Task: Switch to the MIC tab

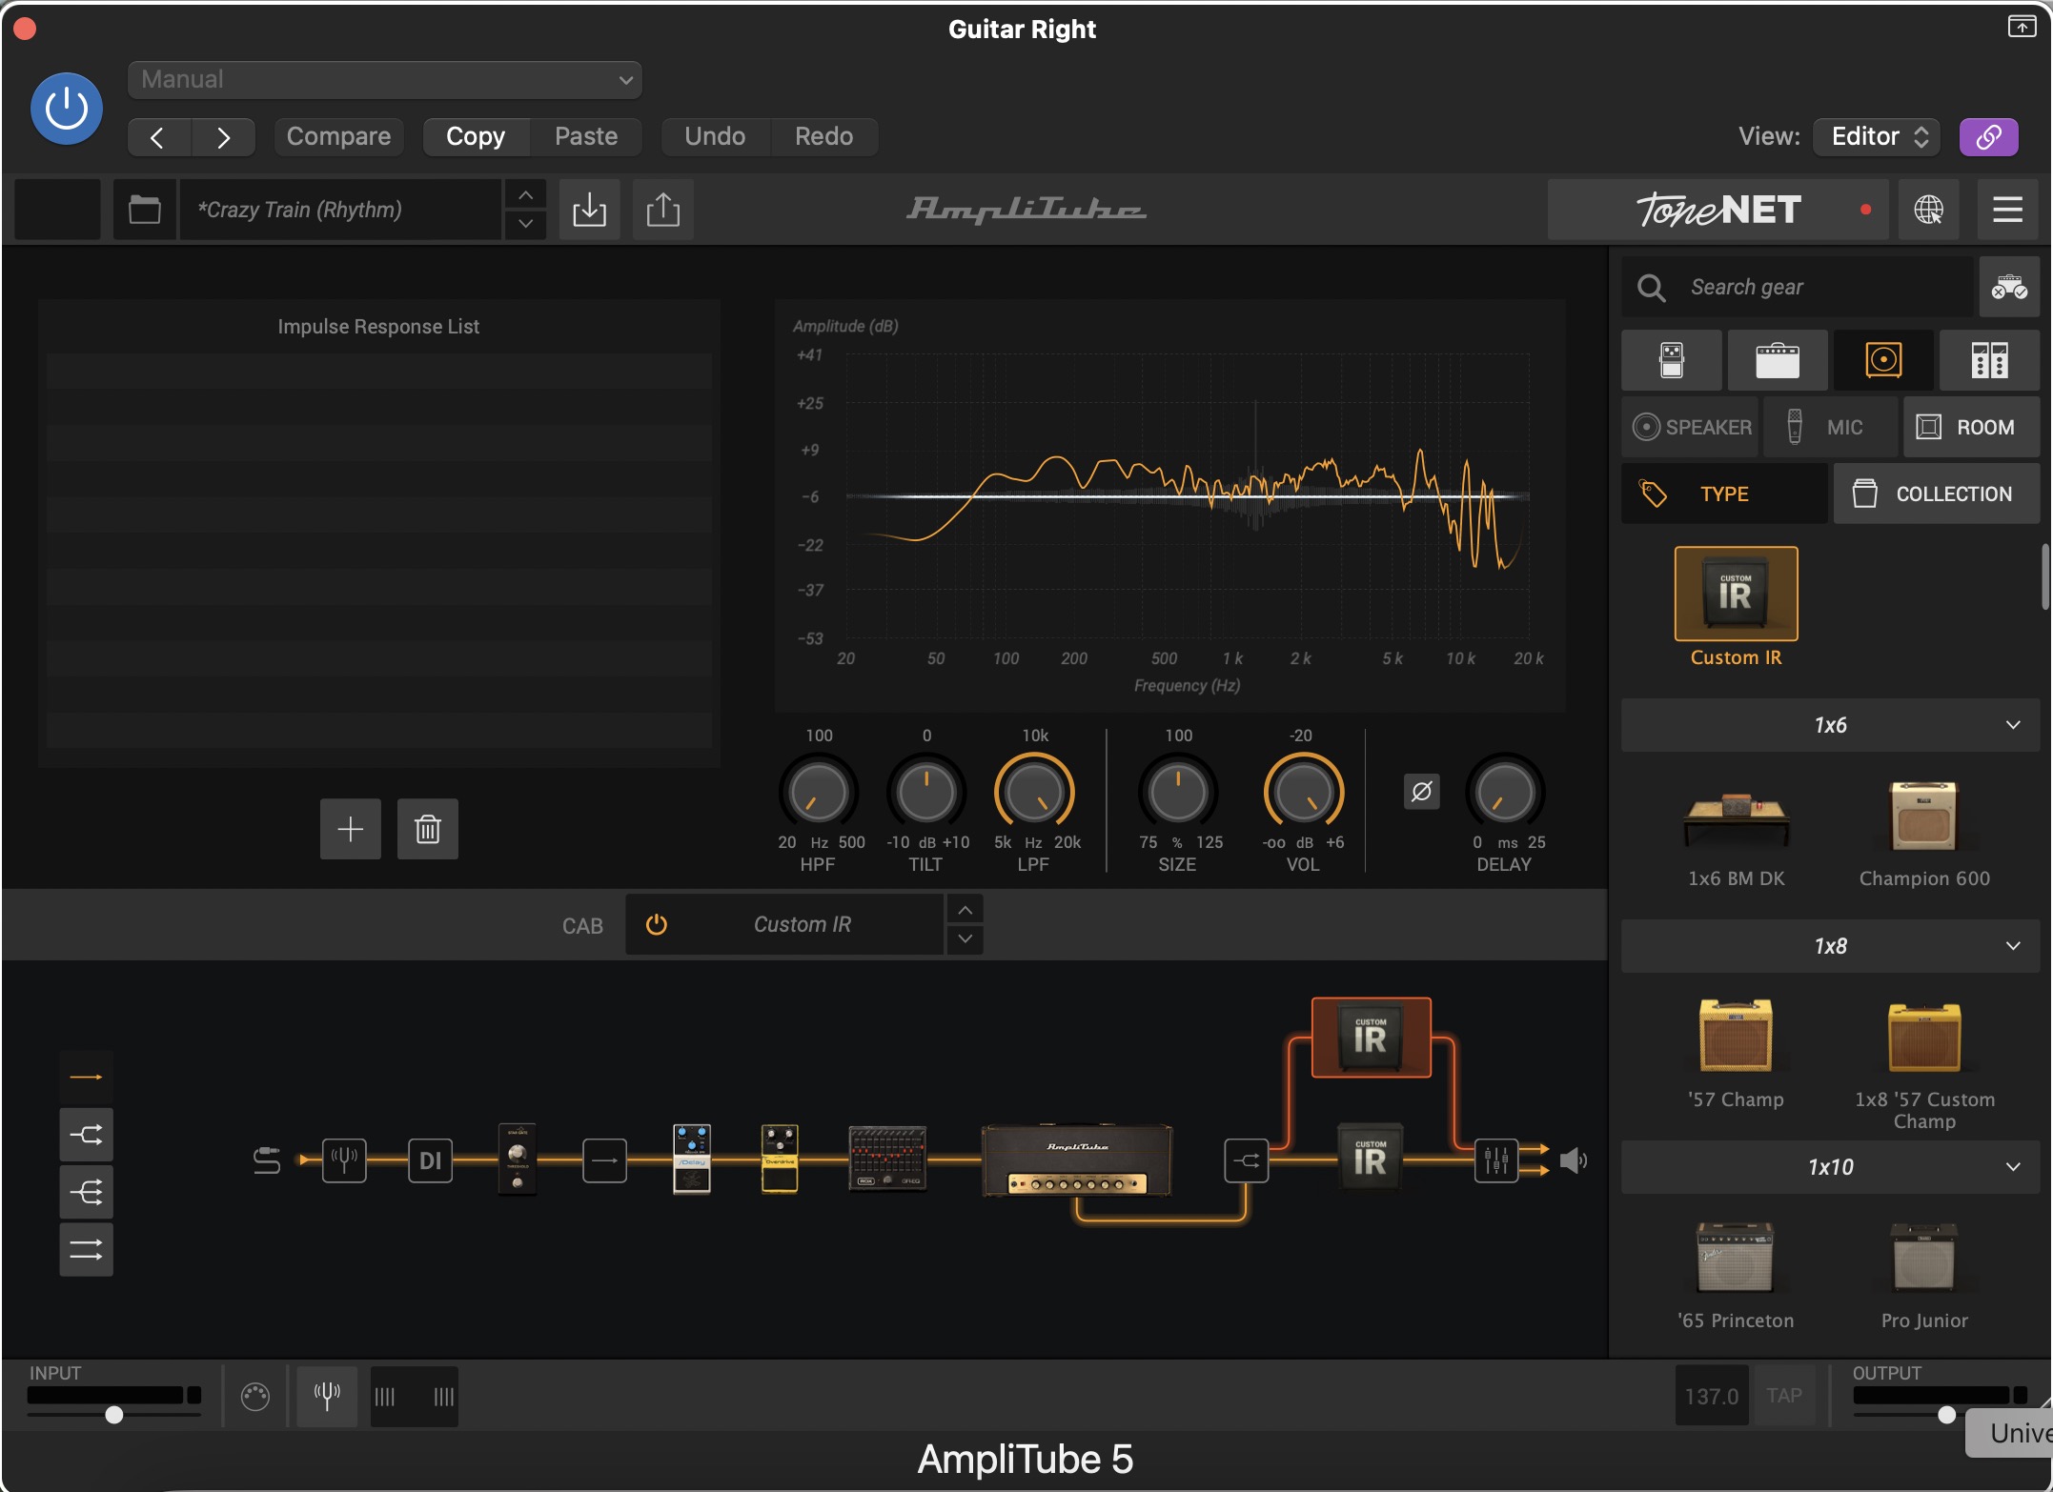Action: click(1830, 427)
